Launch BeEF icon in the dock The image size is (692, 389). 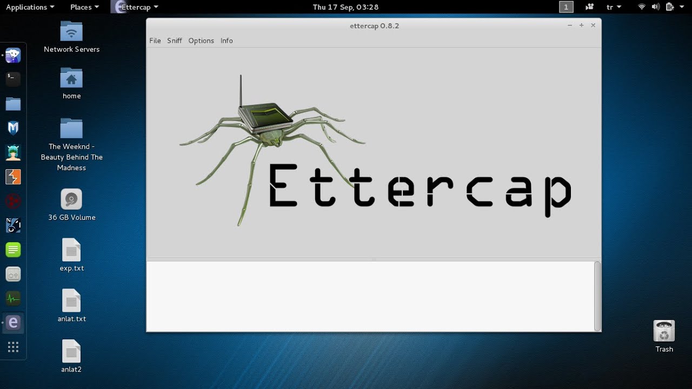tap(13, 225)
